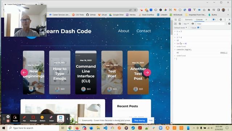This screenshot has height=131, width=232.
Task: Open Task View from the taskbar
Action: [x=63, y=128]
